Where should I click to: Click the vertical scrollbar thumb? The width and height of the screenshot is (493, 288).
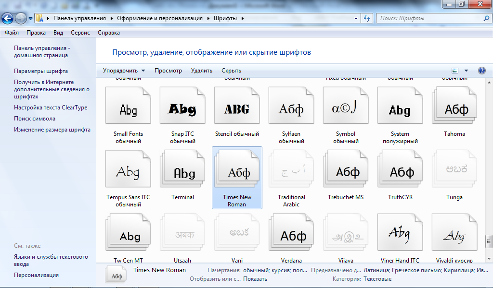pyautogui.click(x=489, y=241)
